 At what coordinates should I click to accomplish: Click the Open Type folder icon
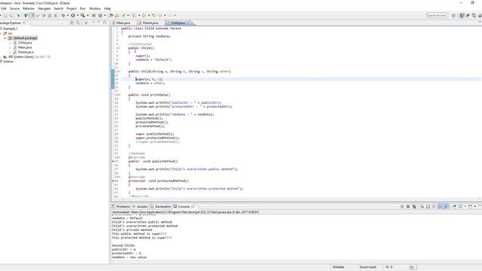[111, 15]
